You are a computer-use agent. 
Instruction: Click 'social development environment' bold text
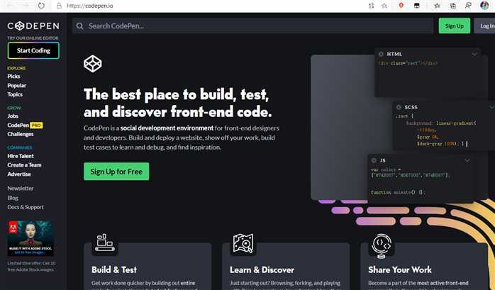[167, 128]
